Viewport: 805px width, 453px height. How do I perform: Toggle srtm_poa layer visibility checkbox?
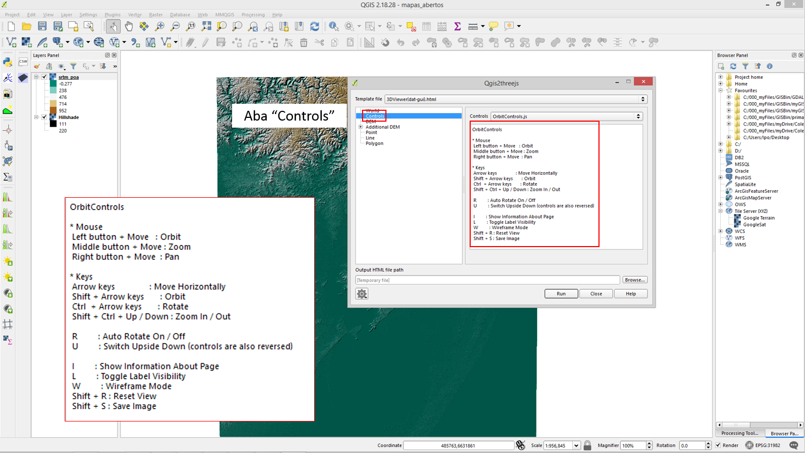pos(45,77)
